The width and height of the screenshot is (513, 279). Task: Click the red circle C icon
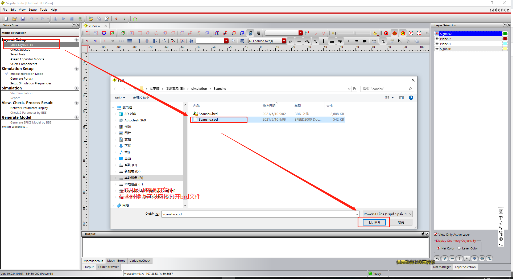[x=411, y=33]
